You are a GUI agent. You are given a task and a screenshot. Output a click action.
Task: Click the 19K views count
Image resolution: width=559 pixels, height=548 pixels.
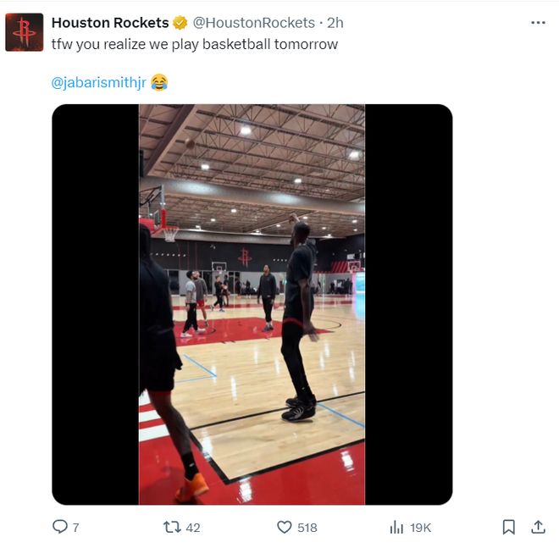coord(421,528)
